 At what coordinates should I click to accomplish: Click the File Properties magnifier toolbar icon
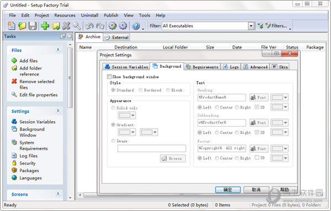77,26
